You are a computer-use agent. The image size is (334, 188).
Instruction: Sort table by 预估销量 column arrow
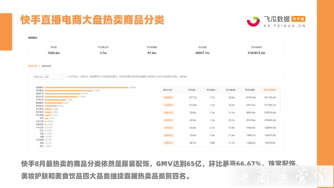point(255,90)
